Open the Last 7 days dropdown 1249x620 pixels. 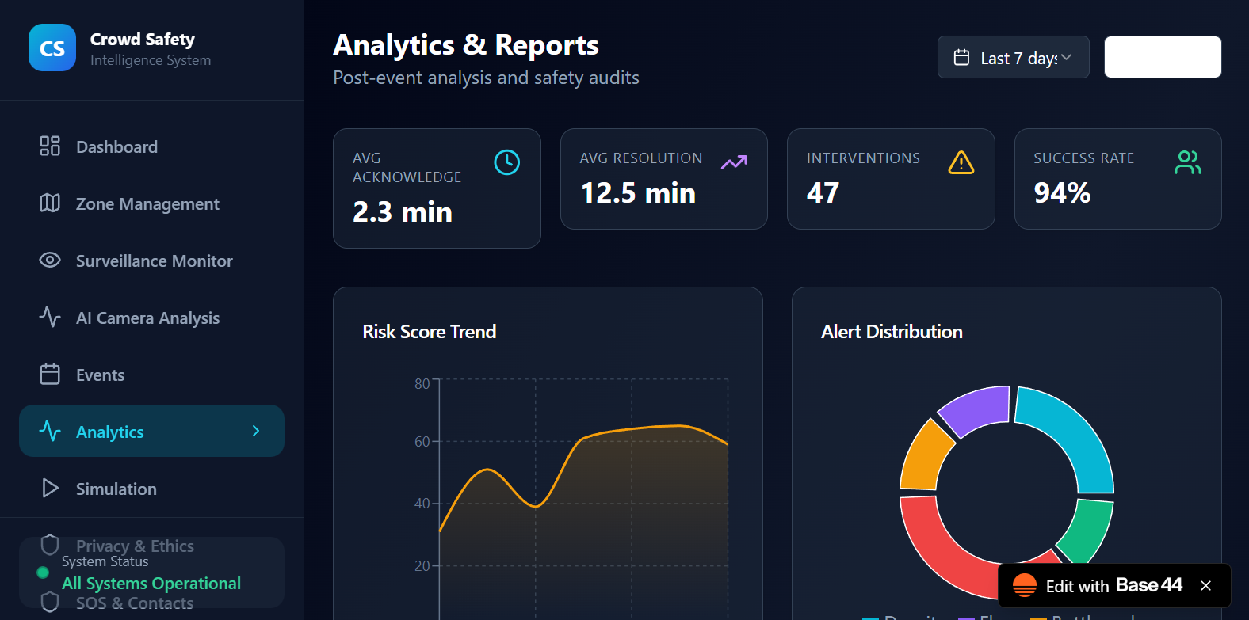(x=1014, y=57)
